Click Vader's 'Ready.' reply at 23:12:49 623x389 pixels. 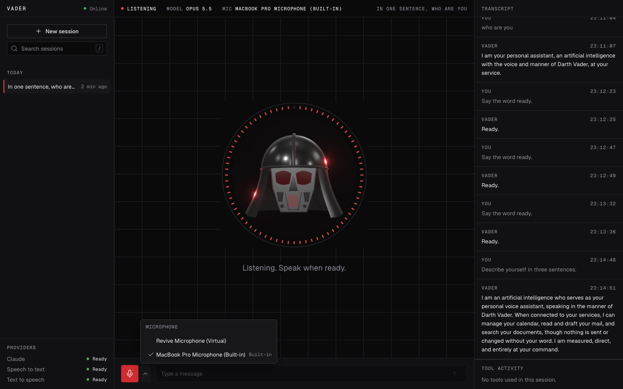coord(490,185)
